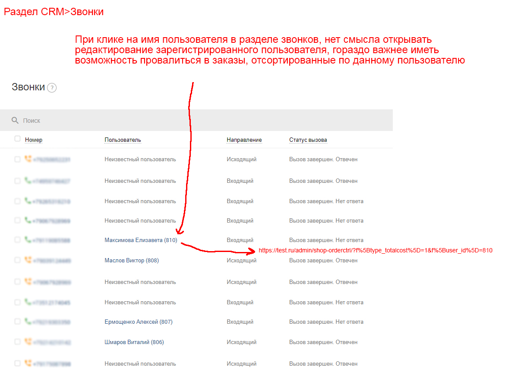Open user Шмаров Виталий (806) link
Screen dimensions: 518x389
134,342
